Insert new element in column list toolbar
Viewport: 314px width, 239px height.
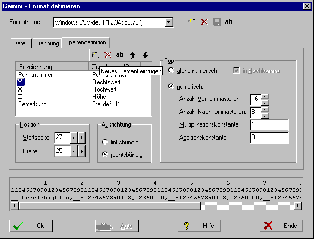pos(95,54)
